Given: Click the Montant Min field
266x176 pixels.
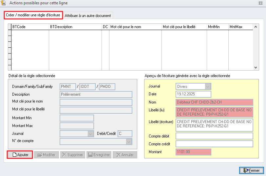Looking at the screenshot, I should (77, 118).
